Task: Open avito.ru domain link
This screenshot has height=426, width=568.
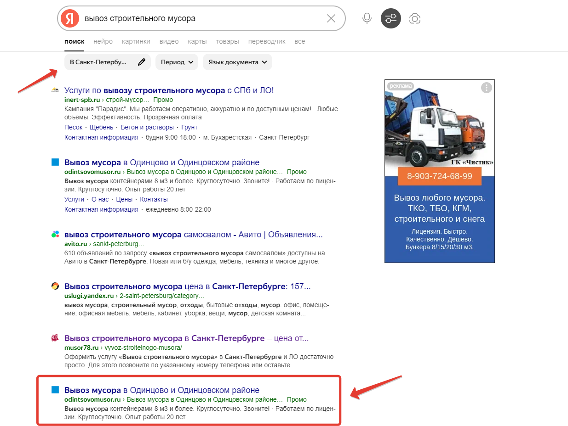Action: [76, 244]
